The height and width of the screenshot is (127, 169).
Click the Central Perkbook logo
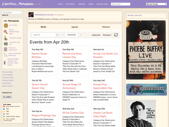click(x=18, y=4)
